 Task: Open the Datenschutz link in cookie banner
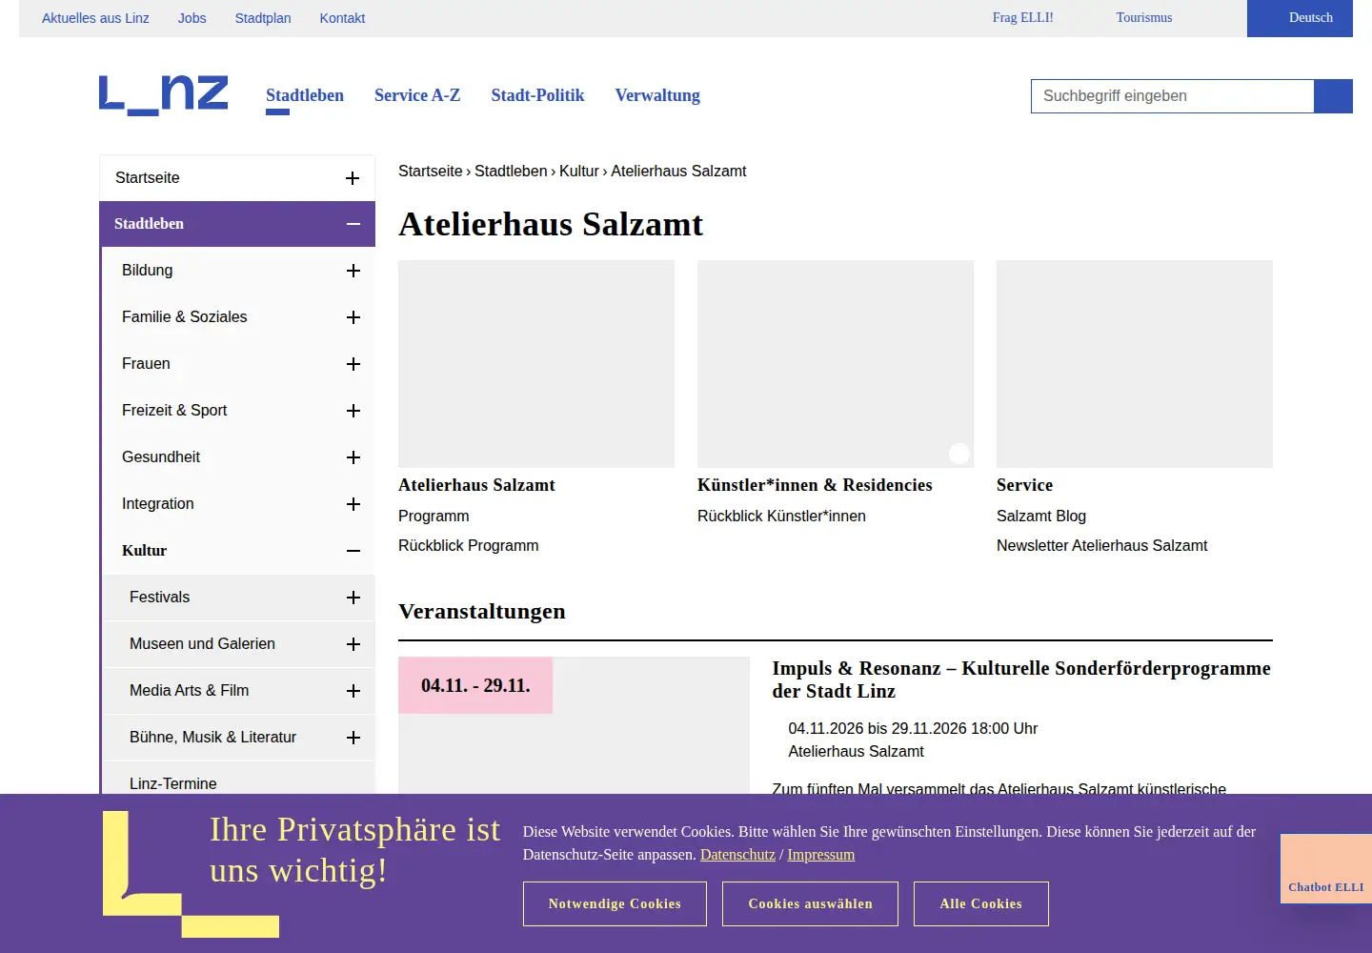737,855
